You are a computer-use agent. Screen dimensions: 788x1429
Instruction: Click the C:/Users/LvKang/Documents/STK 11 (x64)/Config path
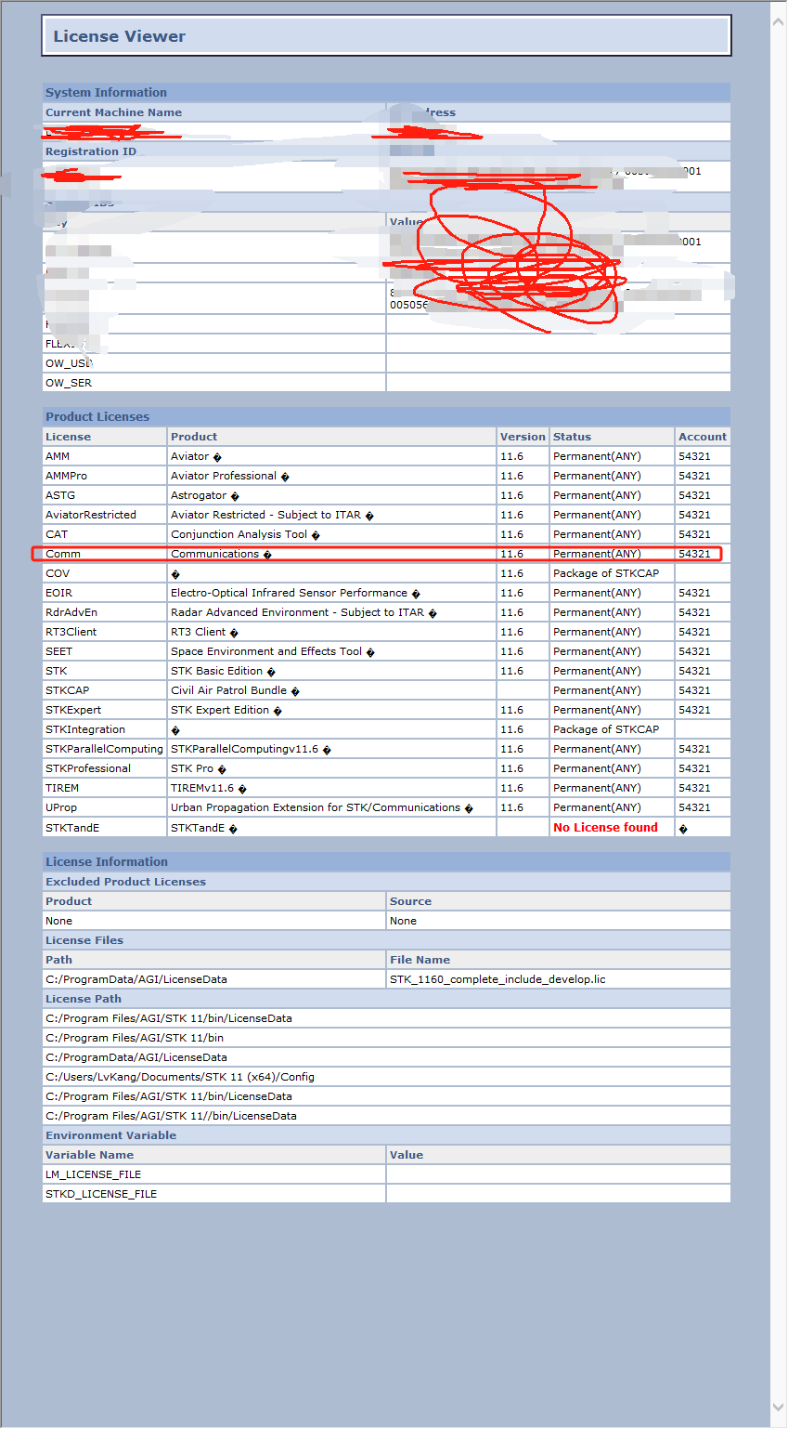click(180, 1077)
